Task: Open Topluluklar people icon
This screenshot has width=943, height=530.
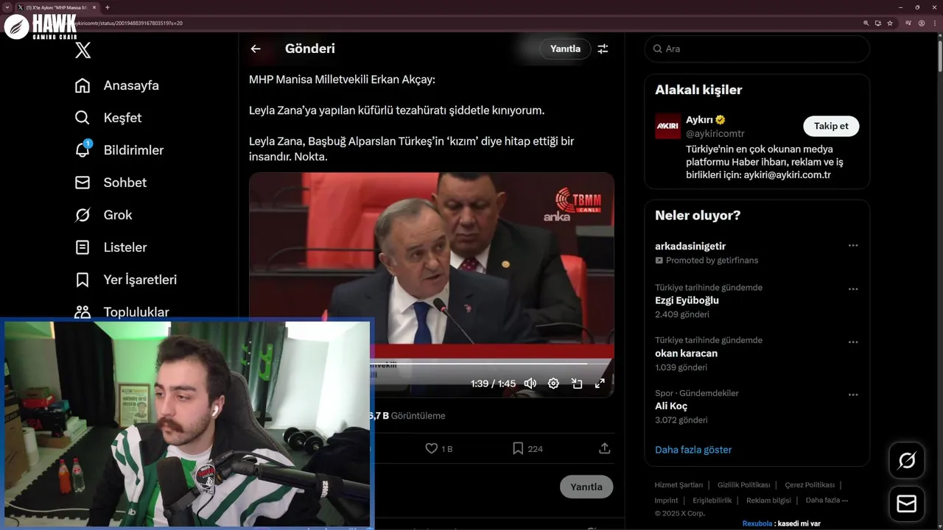Action: (x=83, y=312)
